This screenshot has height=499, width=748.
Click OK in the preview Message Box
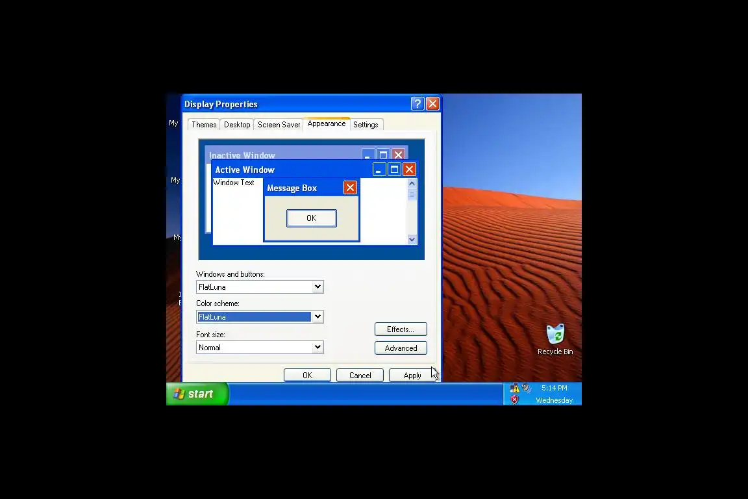312,218
